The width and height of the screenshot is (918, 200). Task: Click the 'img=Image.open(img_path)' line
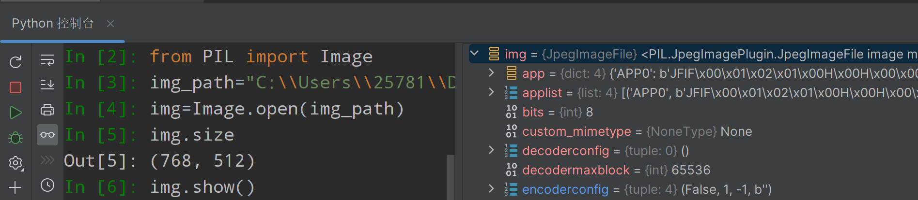point(277,109)
